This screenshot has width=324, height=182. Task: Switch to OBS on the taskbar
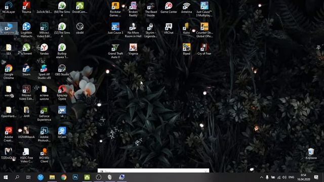(x=99, y=177)
